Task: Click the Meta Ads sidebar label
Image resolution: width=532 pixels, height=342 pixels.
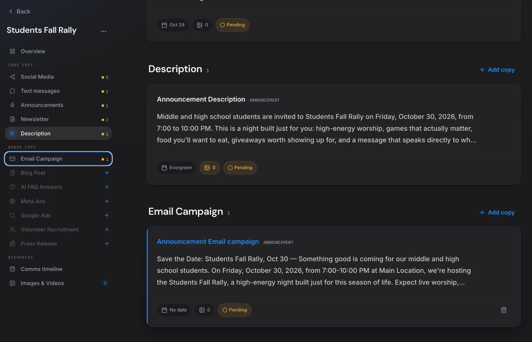Action: coord(33,201)
